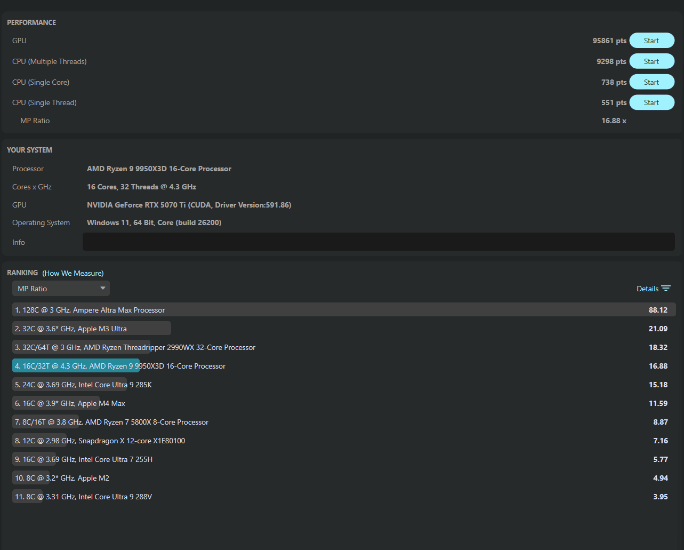The height and width of the screenshot is (550, 684).
Task: Click the 551 pts single thread score
Action: tap(614, 102)
